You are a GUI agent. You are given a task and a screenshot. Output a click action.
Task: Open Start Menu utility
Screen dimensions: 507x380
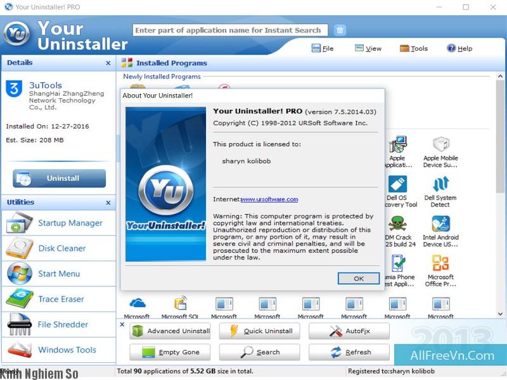pos(59,274)
